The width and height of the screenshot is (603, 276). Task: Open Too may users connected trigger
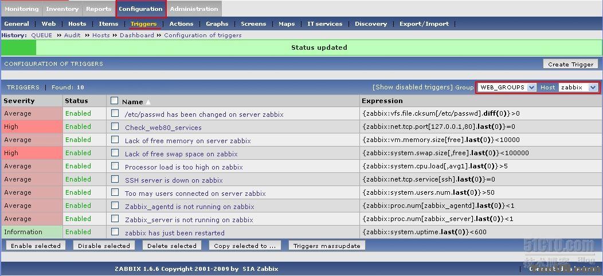pos(195,194)
